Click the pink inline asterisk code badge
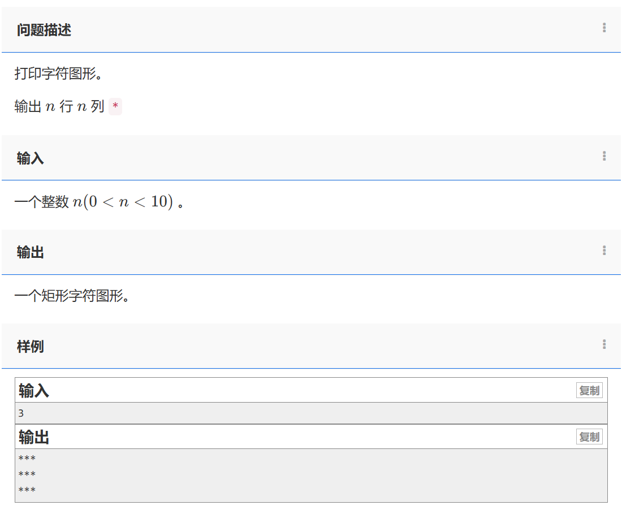 115,106
